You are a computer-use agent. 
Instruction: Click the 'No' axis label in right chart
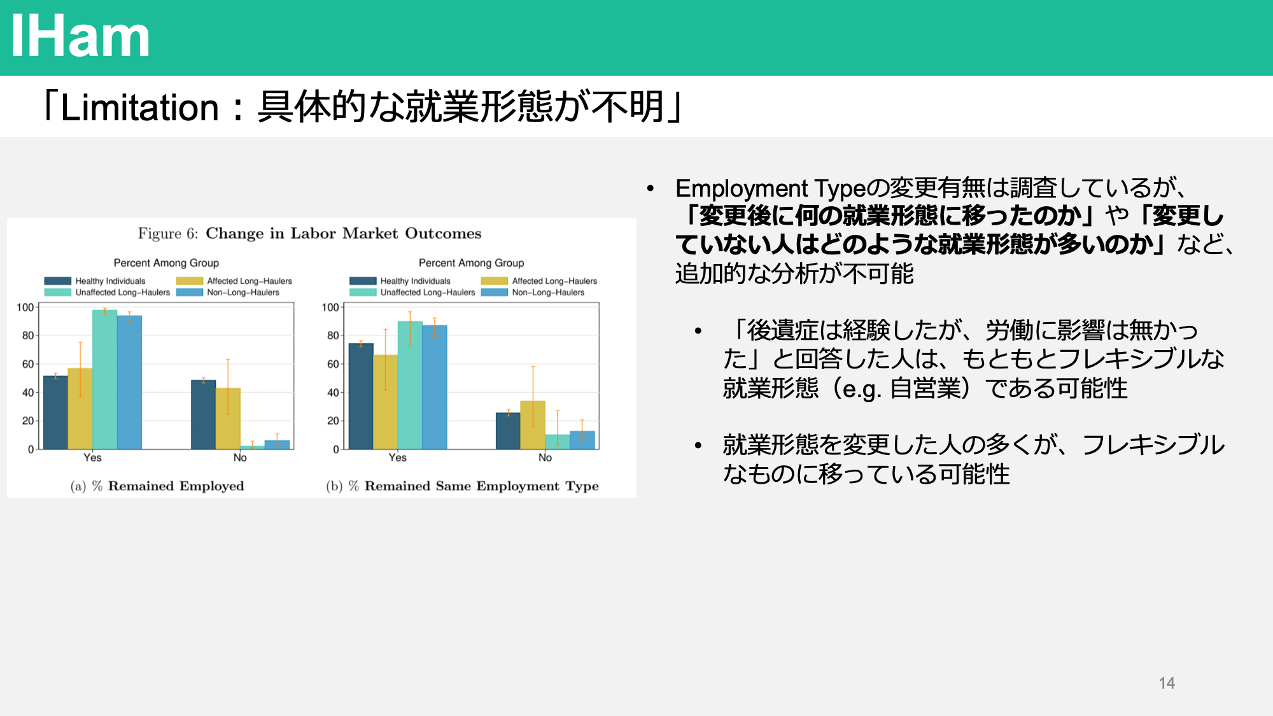pos(545,458)
